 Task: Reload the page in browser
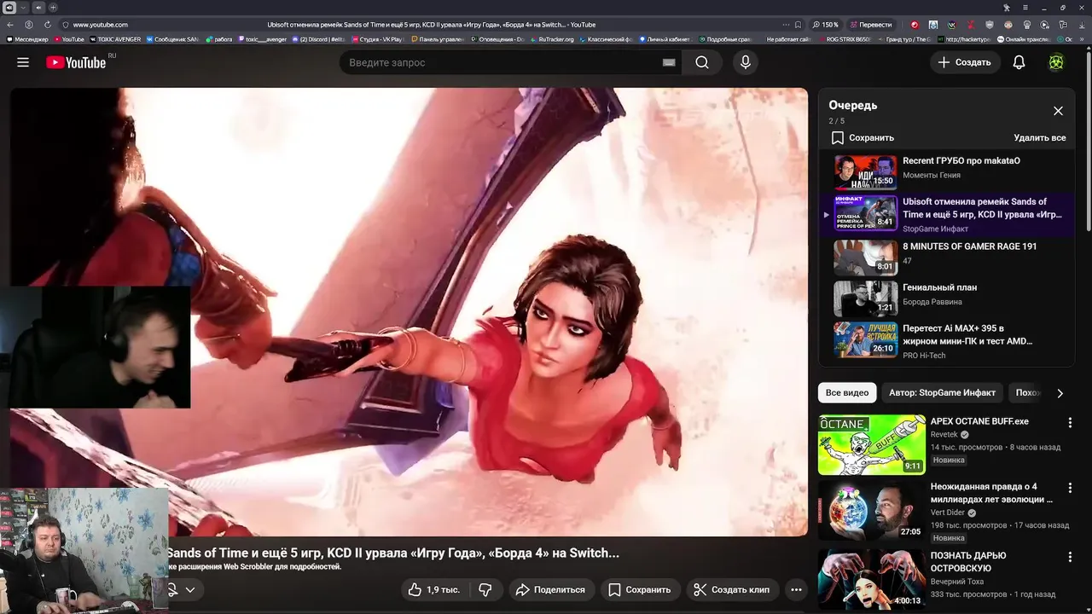pyautogui.click(x=47, y=25)
